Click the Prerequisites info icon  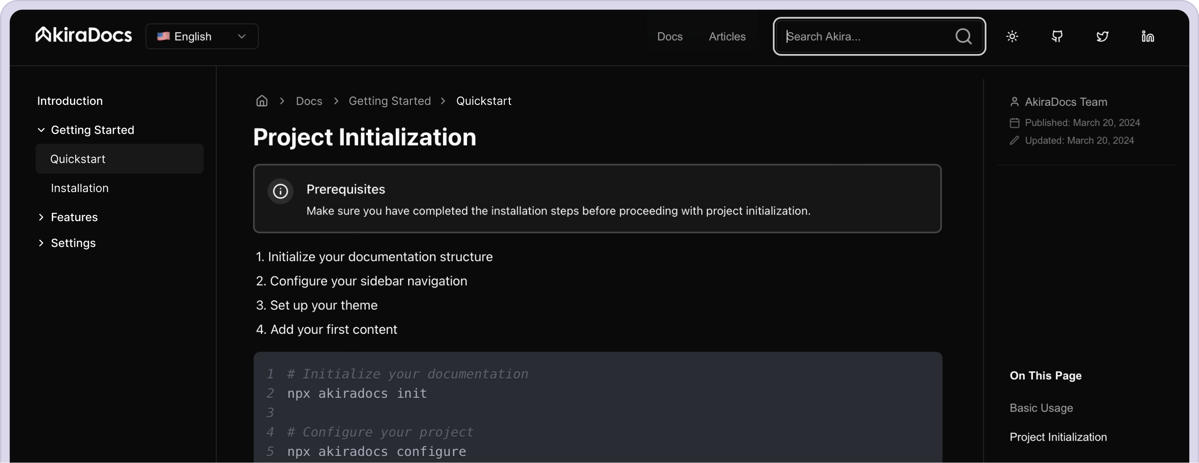pyautogui.click(x=280, y=191)
